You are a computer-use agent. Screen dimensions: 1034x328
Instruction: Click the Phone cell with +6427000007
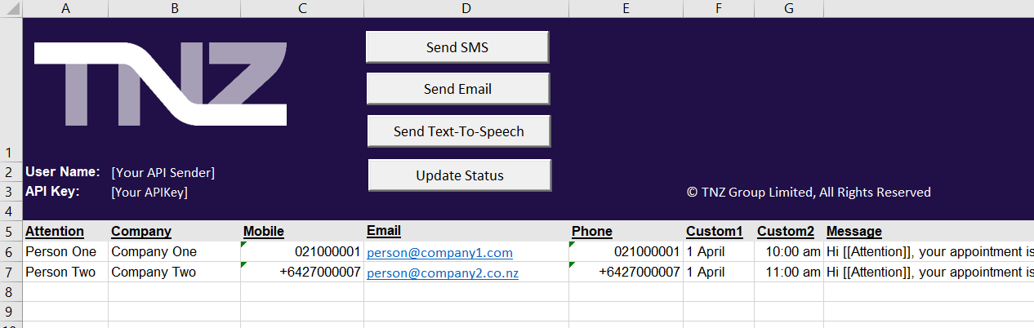pos(638,273)
